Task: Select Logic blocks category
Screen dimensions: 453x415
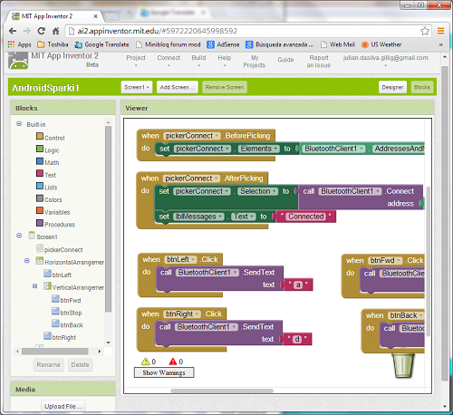Action: (x=48, y=150)
